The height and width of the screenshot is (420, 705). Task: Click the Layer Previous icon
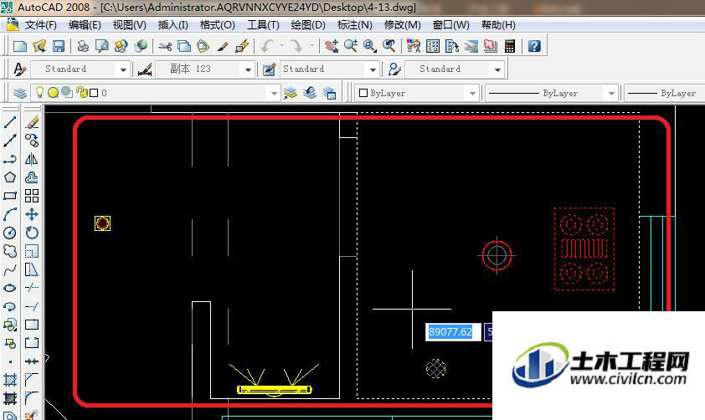coord(310,93)
